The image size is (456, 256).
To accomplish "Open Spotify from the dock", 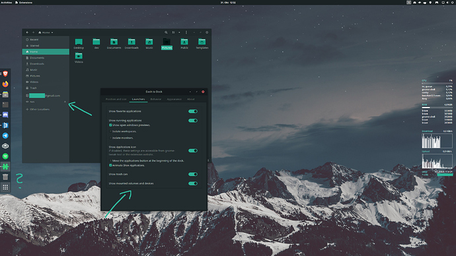I will pos(5,156).
